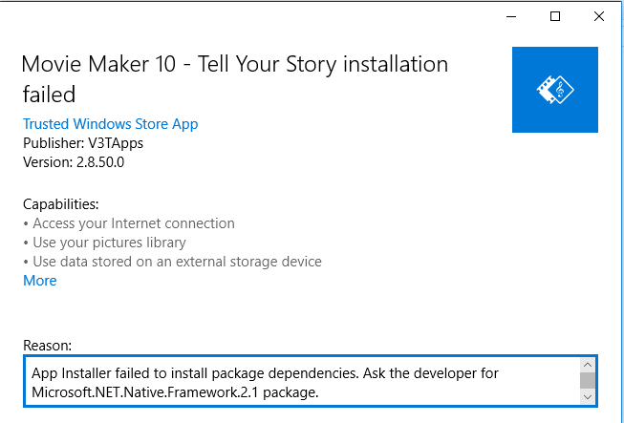Click the Version 2.8.50.0 text
Image resolution: width=624 pixels, height=423 pixels.
[x=74, y=162]
